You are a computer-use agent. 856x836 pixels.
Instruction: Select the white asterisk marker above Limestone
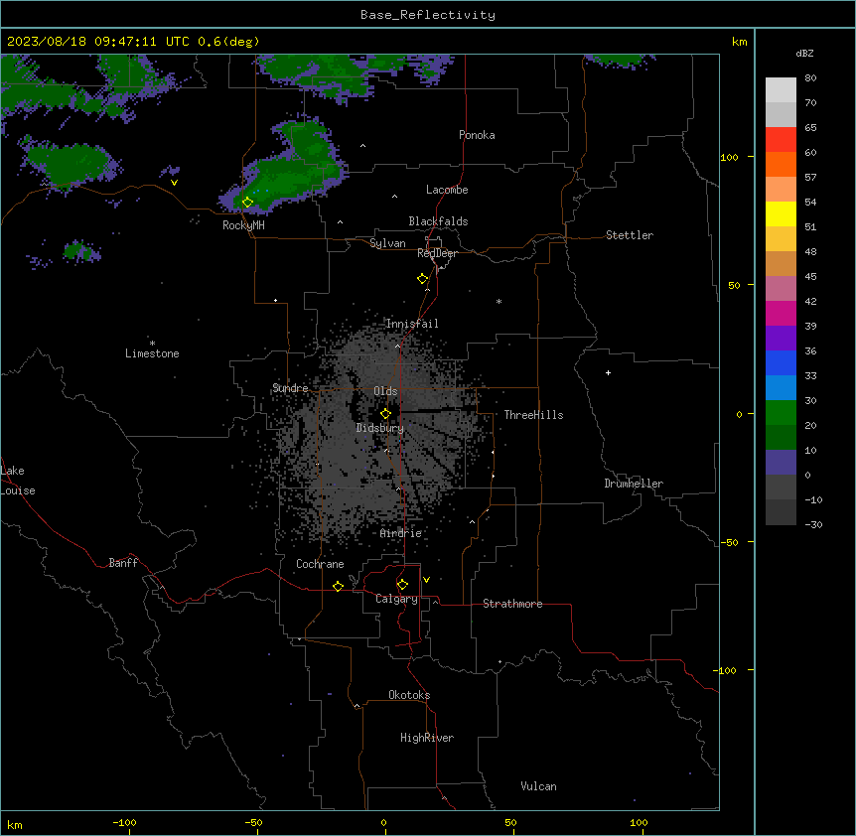[x=152, y=344]
